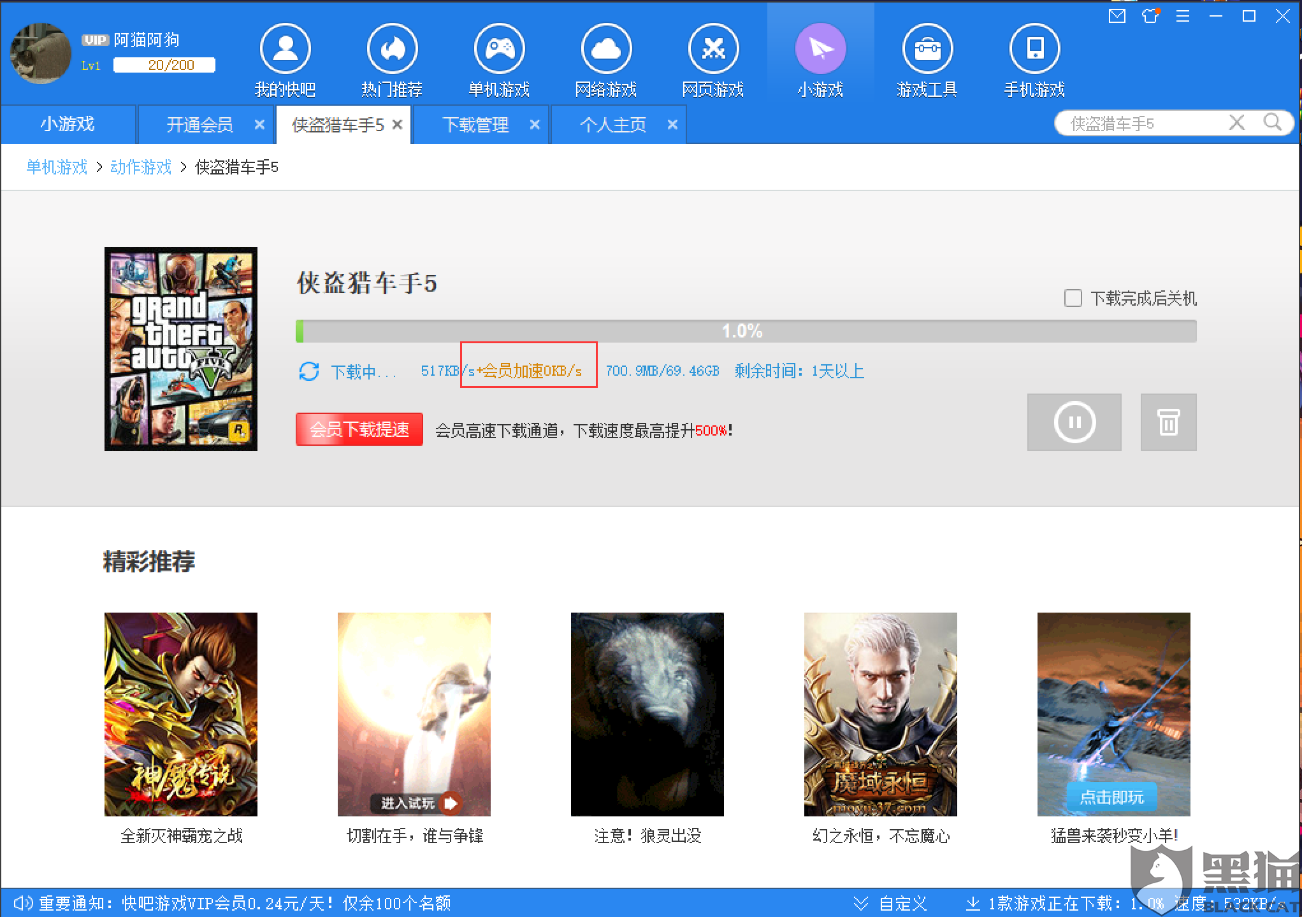The height and width of the screenshot is (917, 1302).
Task: Open the 我的快吧 profile icon
Action: (285, 49)
